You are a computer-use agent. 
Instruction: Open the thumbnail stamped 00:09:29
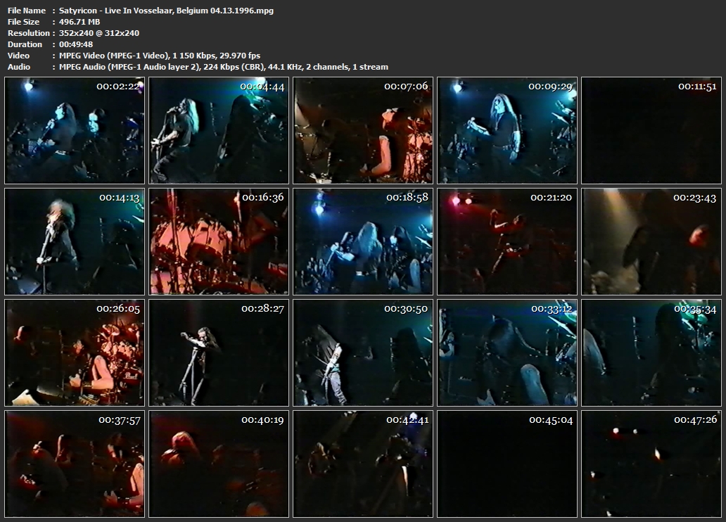click(507, 131)
